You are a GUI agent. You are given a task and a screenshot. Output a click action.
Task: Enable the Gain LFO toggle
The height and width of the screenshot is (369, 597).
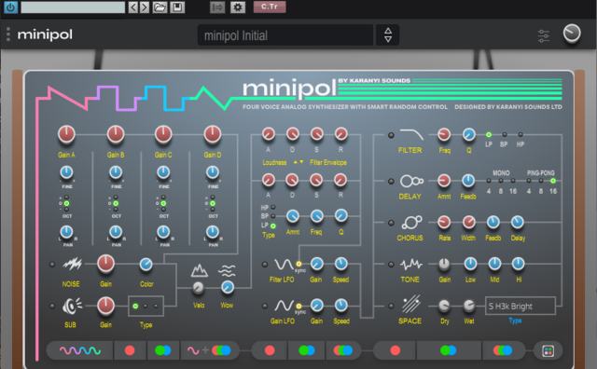pyautogui.click(x=265, y=306)
